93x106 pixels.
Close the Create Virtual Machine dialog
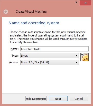(85, 3)
